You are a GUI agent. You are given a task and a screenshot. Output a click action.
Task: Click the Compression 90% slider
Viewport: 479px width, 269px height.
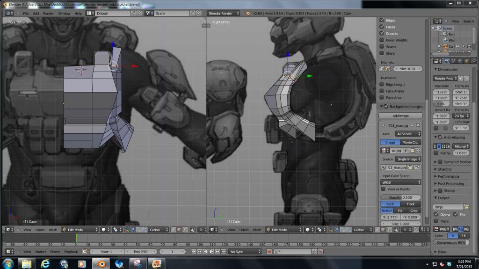[451, 242]
